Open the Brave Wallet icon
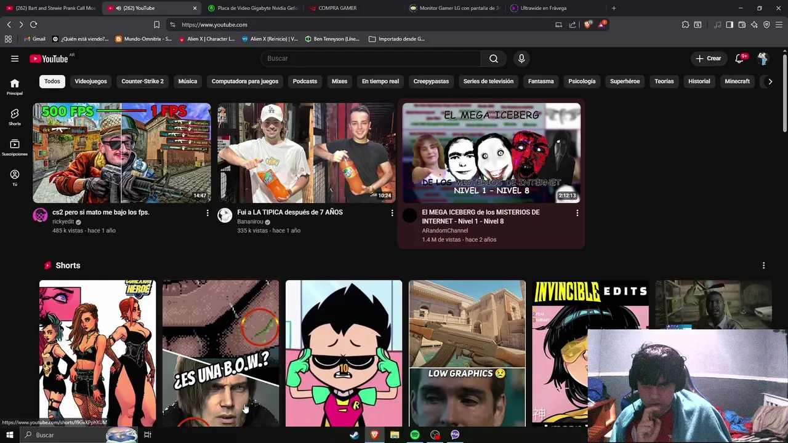The height and width of the screenshot is (443, 788). [742, 25]
